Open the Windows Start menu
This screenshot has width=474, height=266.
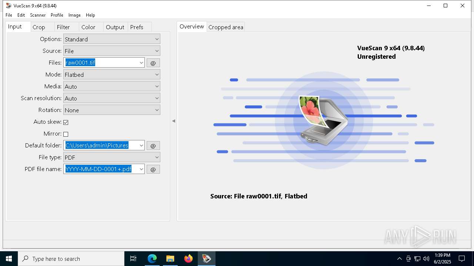pos(9,259)
